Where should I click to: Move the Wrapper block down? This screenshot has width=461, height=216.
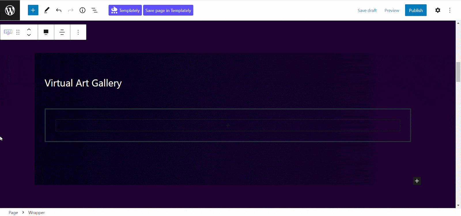coord(29,35)
